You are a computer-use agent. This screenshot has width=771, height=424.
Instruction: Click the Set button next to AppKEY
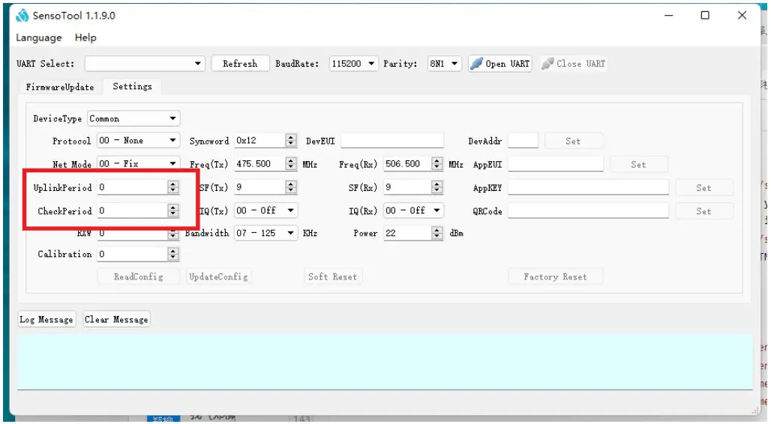click(703, 188)
